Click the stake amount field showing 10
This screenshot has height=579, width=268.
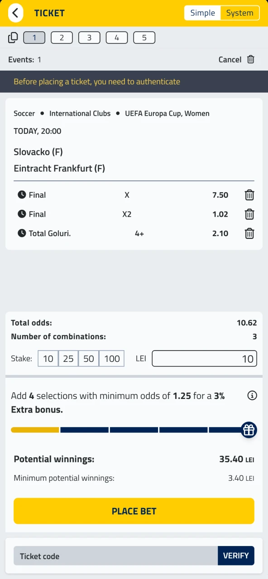point(204,358)
